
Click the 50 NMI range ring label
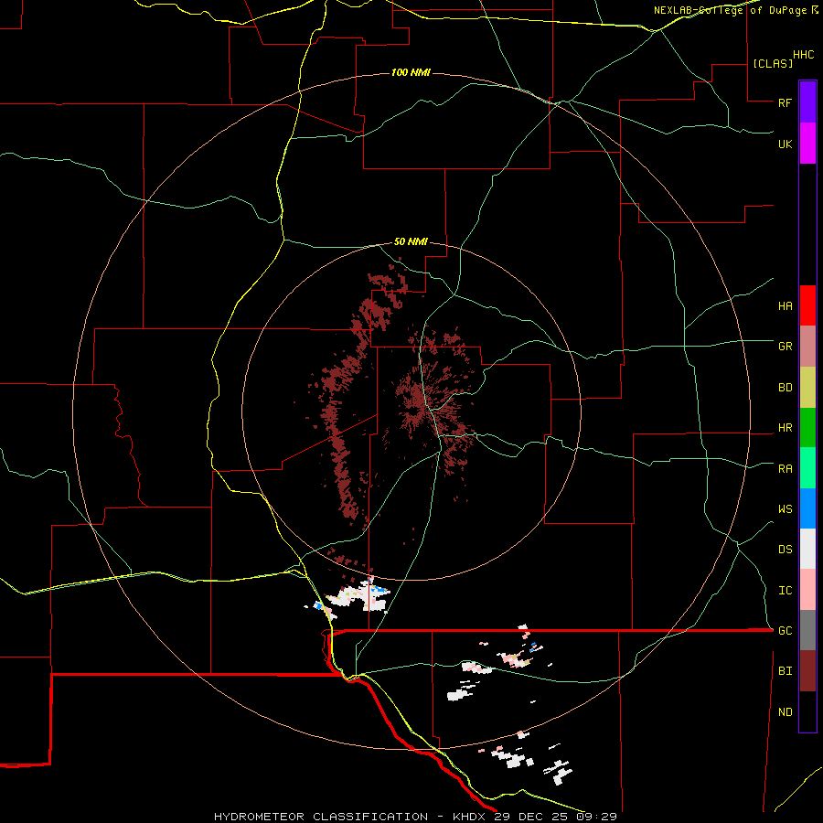(411, 242)
